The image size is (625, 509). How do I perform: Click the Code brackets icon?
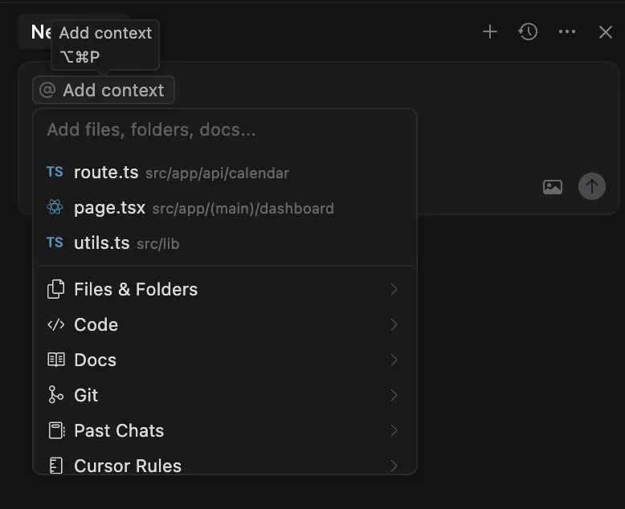(x=55, y=325)
